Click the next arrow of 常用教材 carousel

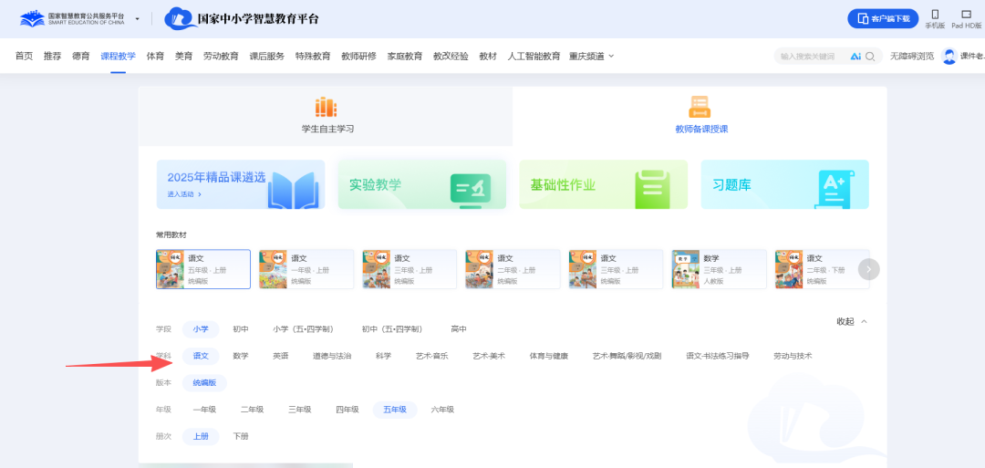click(869, 269)
